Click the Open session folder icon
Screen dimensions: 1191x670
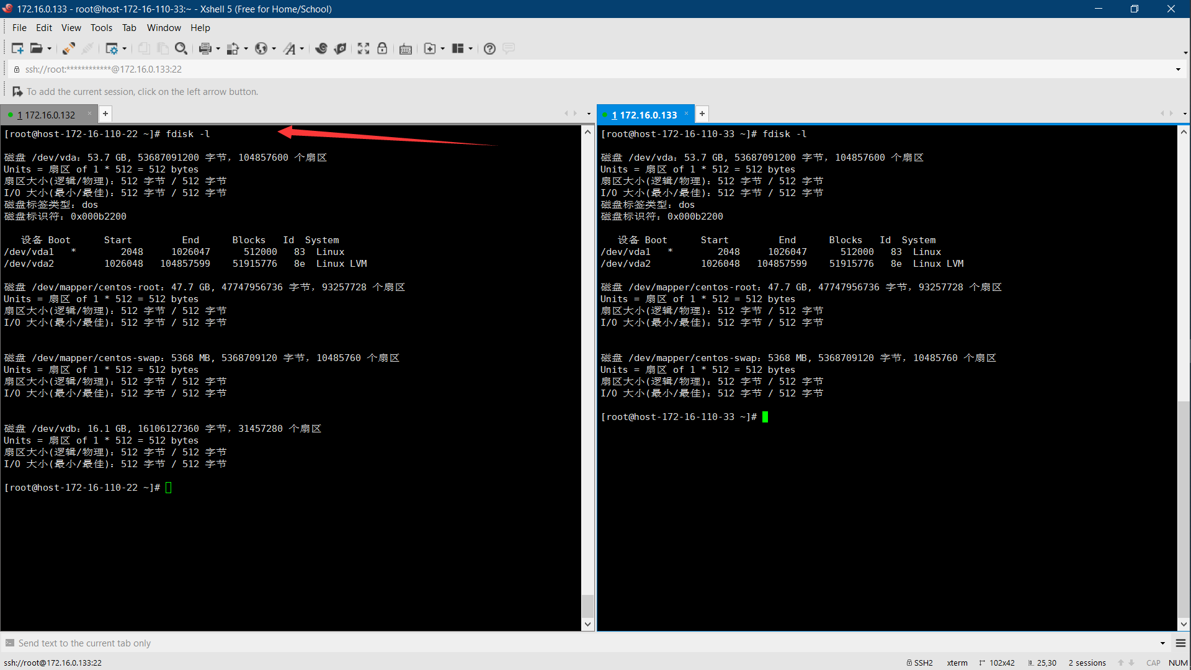37,48
